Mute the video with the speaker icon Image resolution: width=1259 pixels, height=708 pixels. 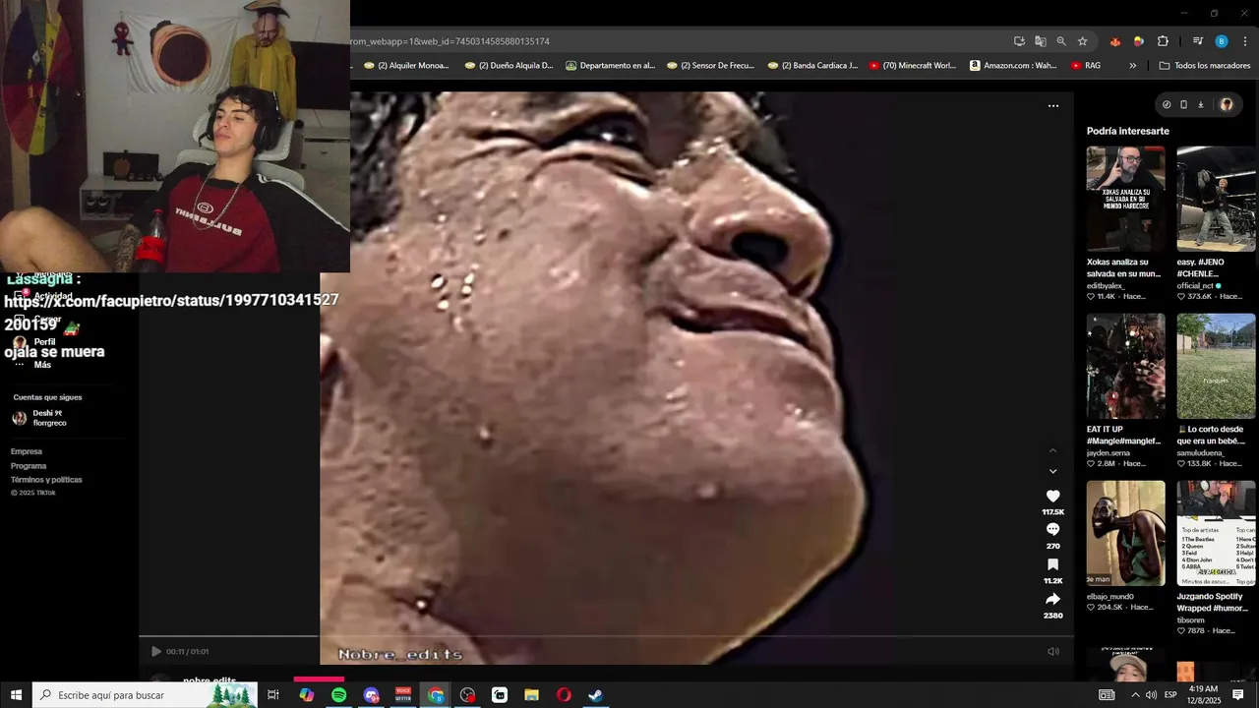tap(1053, 651)
